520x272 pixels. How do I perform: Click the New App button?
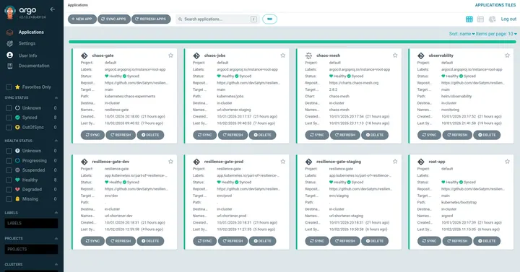82,19
